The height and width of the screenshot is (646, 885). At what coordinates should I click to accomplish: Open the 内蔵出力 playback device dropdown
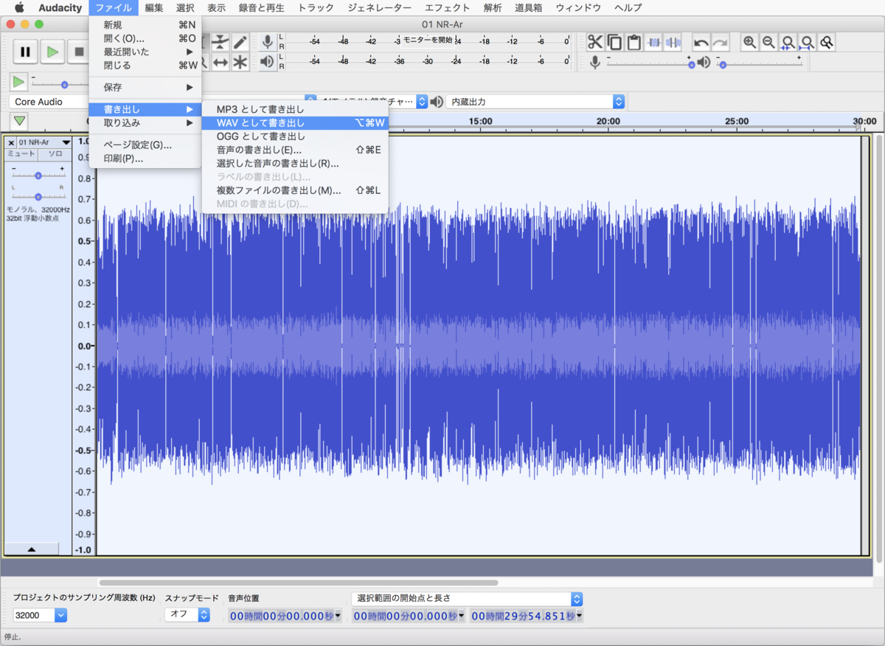pyautogui.click(x=535, y=102)
